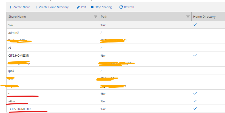Open the Path column filter icon
Image resolution: width=225 pixels, height=113 pixels.
188,17
